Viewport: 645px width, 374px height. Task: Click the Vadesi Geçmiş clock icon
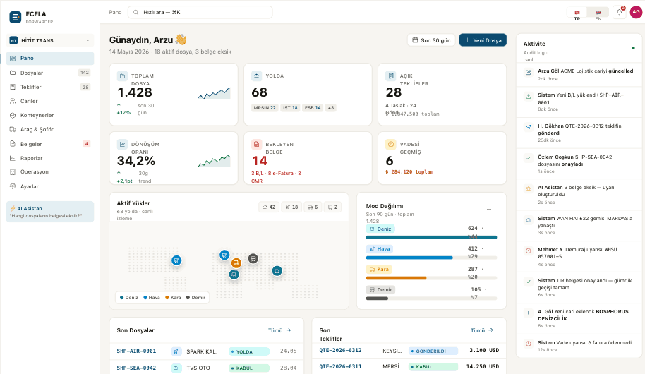click(391, 144)
